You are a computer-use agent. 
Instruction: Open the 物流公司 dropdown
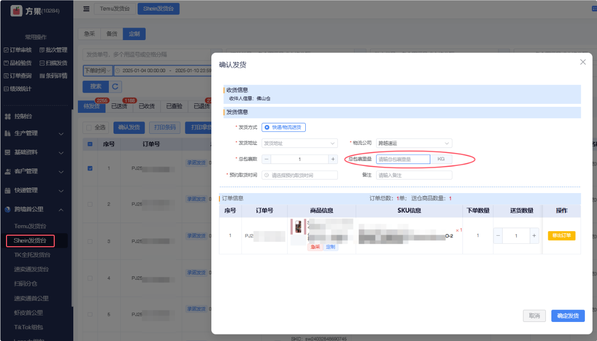point(414,143)
